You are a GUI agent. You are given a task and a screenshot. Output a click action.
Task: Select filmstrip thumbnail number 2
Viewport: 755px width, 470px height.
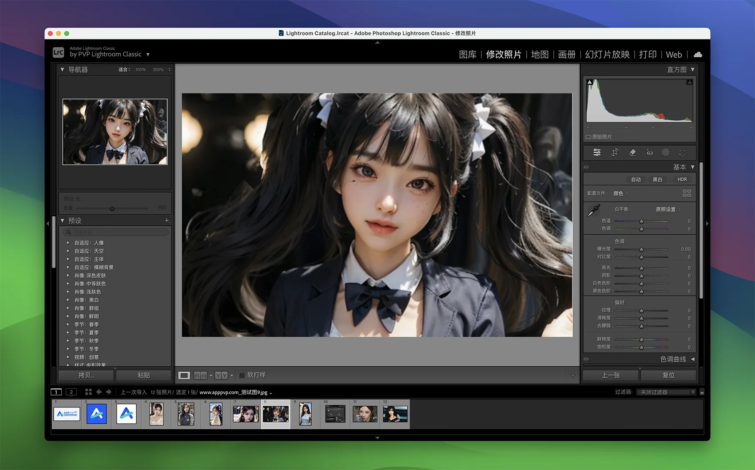pos(96,414)
